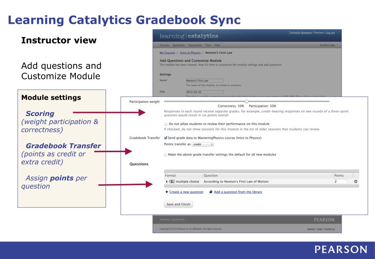Open the 'Points transfer as' credit dropdown
This screenshot has height=259, width=375.
(x=203, y=144)
